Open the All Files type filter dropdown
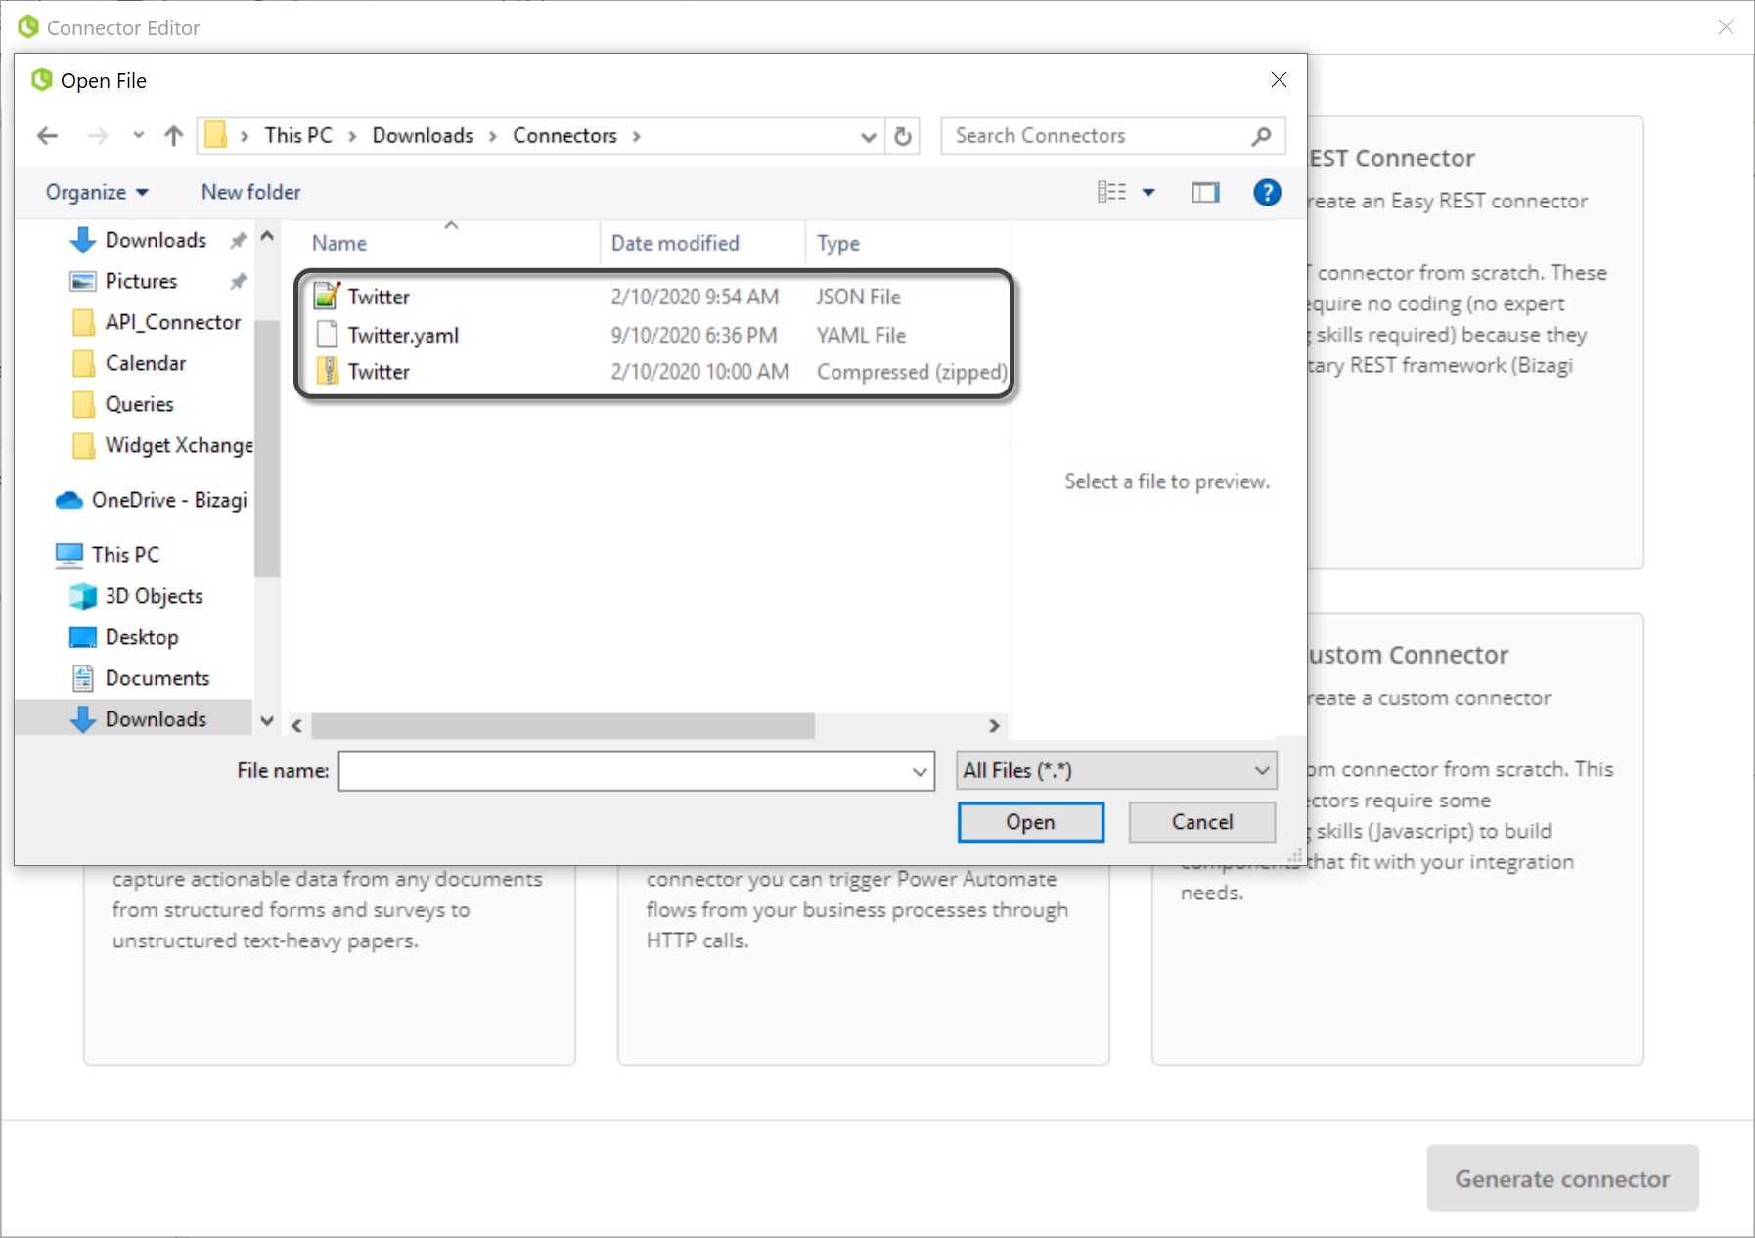The height and width of the screenshot is (1238, 1755). (x=1116, y=771)
